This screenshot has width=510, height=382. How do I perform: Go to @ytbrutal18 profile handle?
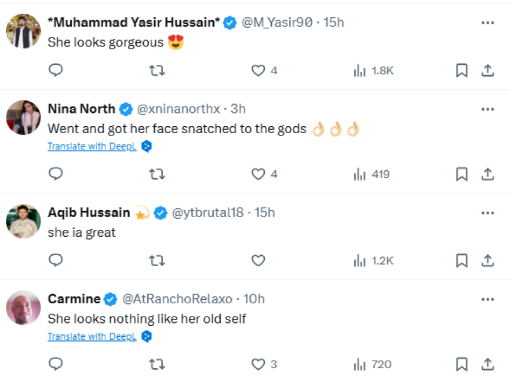coord(207,212)
